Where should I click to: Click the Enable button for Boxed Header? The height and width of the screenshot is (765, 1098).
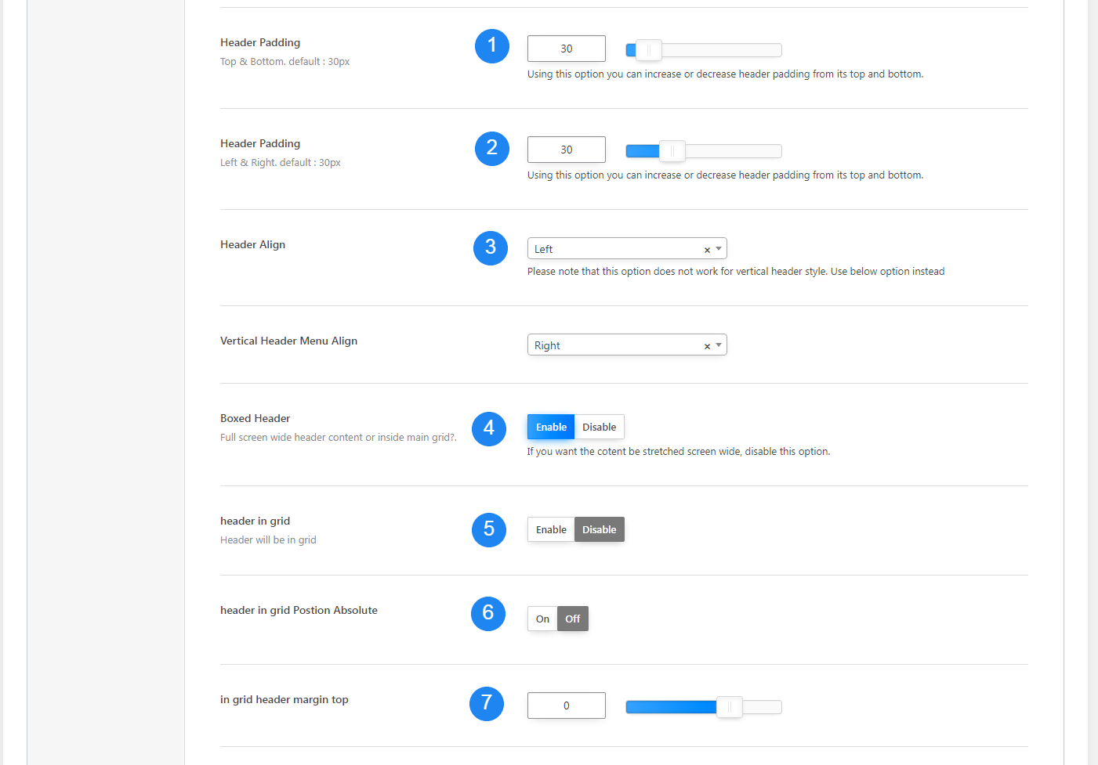pyautogui.click(x=550, y=427)
